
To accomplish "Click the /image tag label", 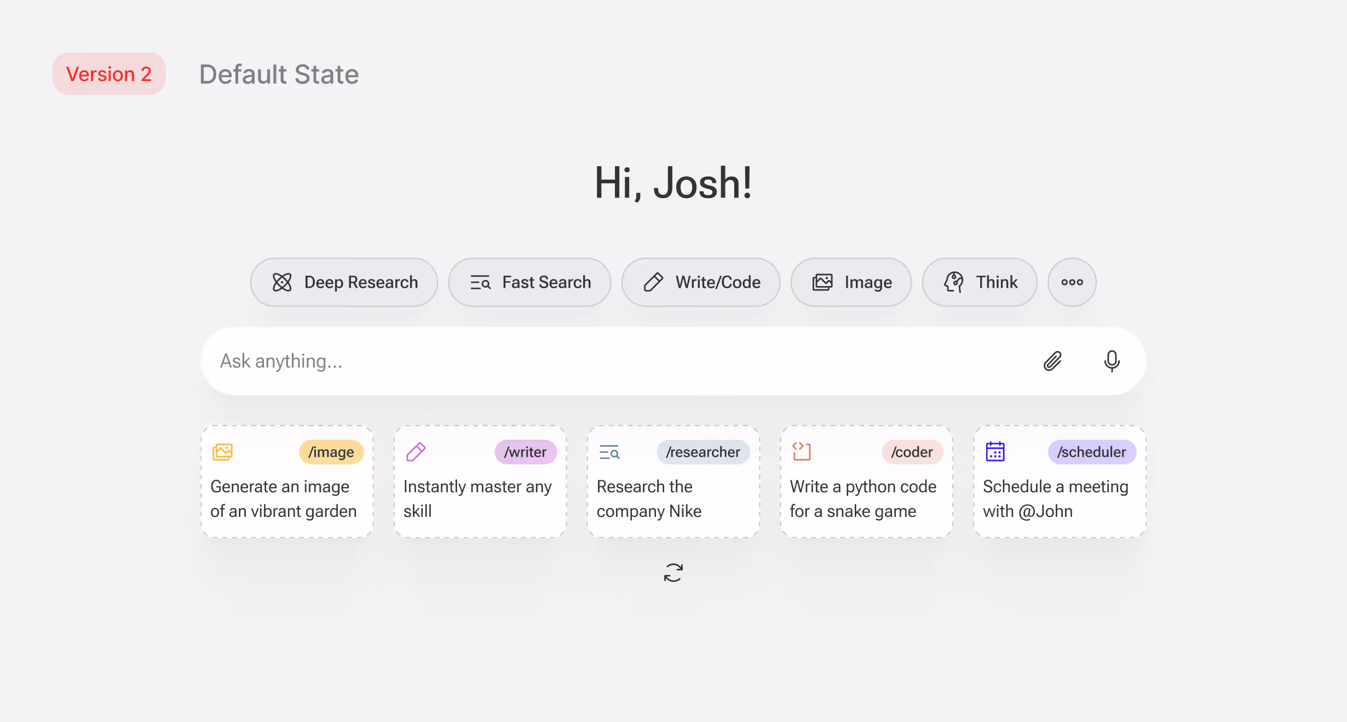I will 331,452.
